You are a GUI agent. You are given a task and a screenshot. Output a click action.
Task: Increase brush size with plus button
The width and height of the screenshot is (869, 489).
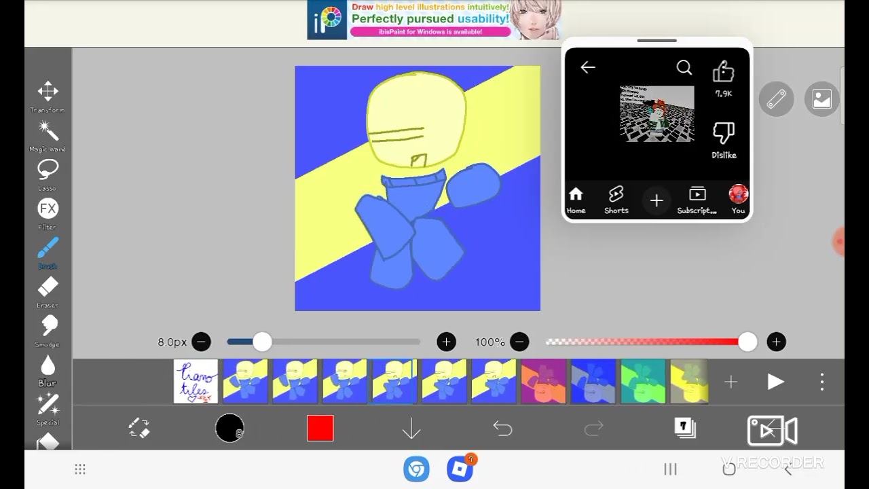click(x=446, y=342)
